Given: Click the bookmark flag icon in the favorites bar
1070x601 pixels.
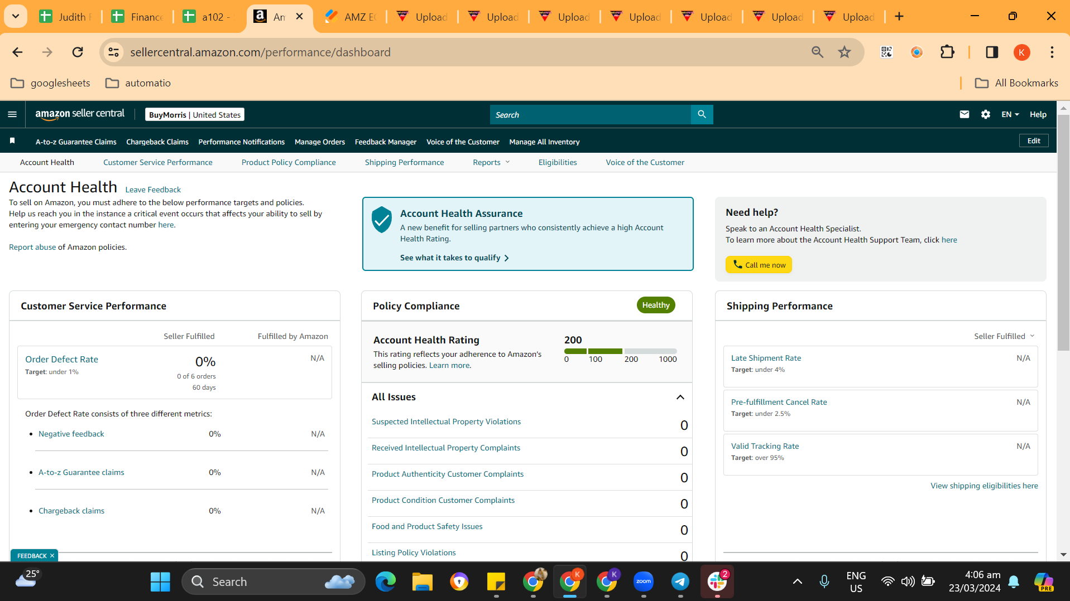Looking at the screenshot, I should click(12, 141).
